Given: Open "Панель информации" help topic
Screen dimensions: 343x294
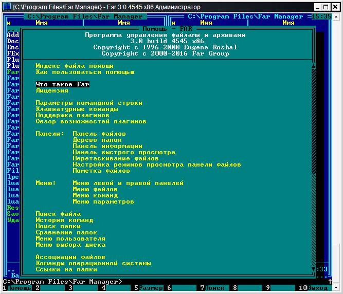Looking at the screenshot, I should 107,146.
